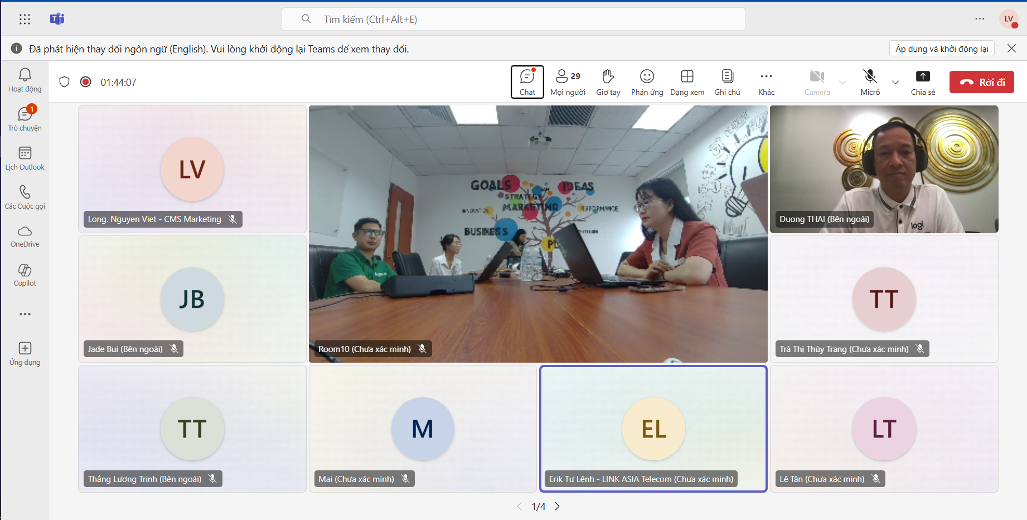The image size is (1027, 520).
Task: Show the participants list (Mọi người)
Action: pyautogui.click(x=568, y=82)
